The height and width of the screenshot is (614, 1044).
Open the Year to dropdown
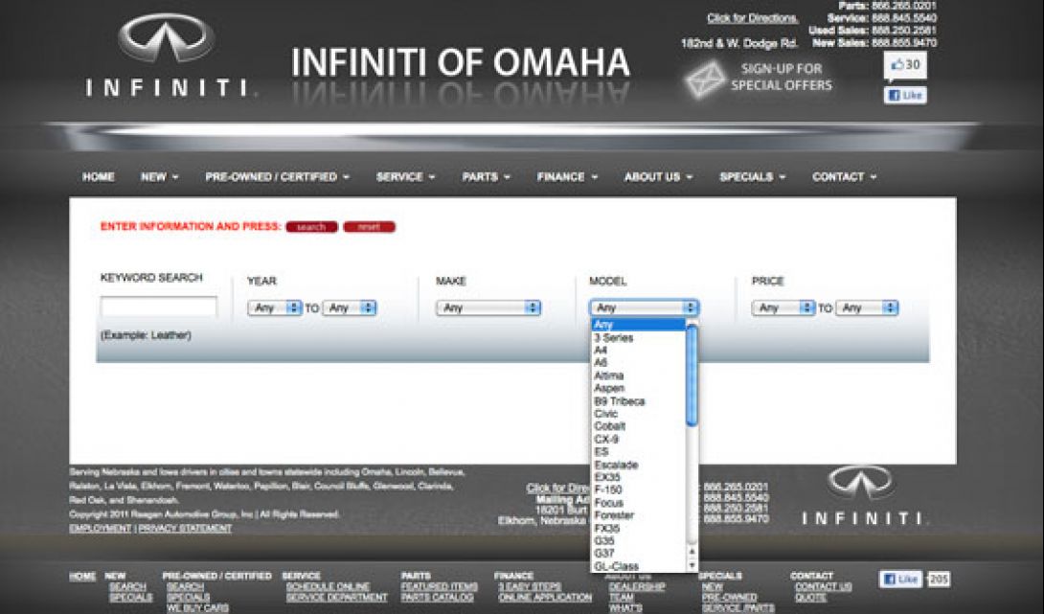point(349,307)
